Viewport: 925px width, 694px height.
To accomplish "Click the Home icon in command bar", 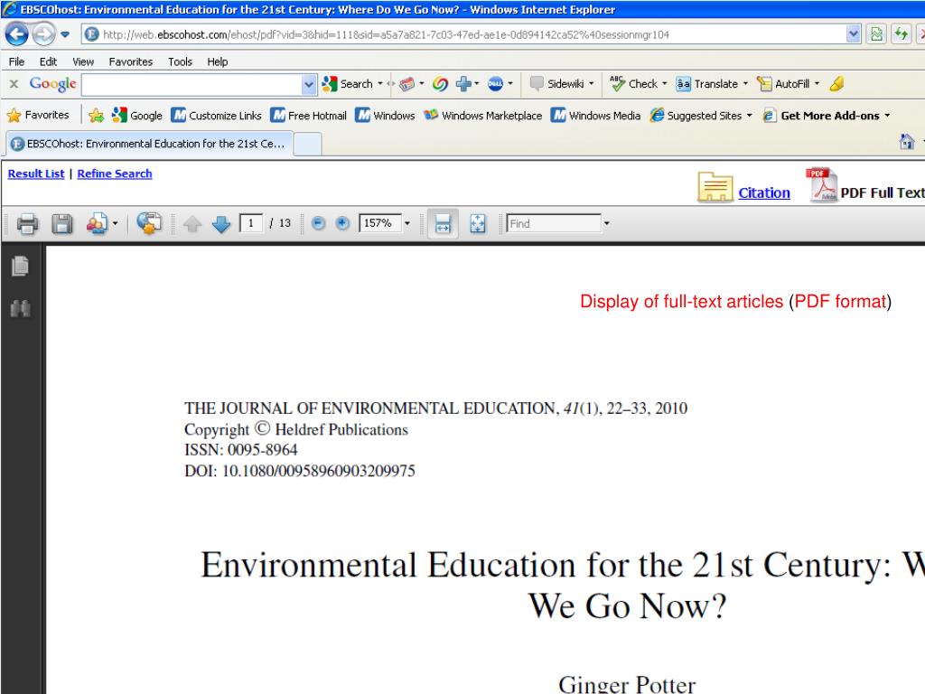I will [x=907, y=142].
